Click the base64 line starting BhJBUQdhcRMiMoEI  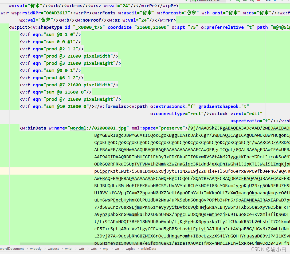pos(192,186)
